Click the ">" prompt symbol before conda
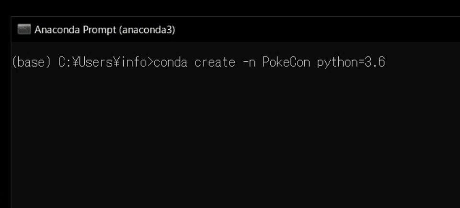This screenshot has height=208, width=460. pyautogui.click(x=150, y=62)
